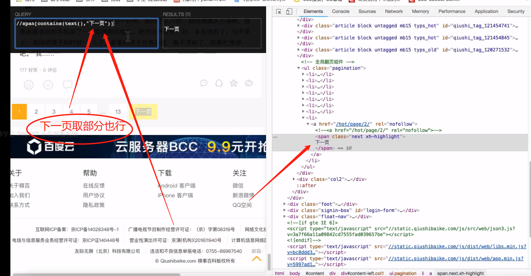This screenshot has height=276, width=531.
Task: Switch to the Console tab
Action: 341,11
